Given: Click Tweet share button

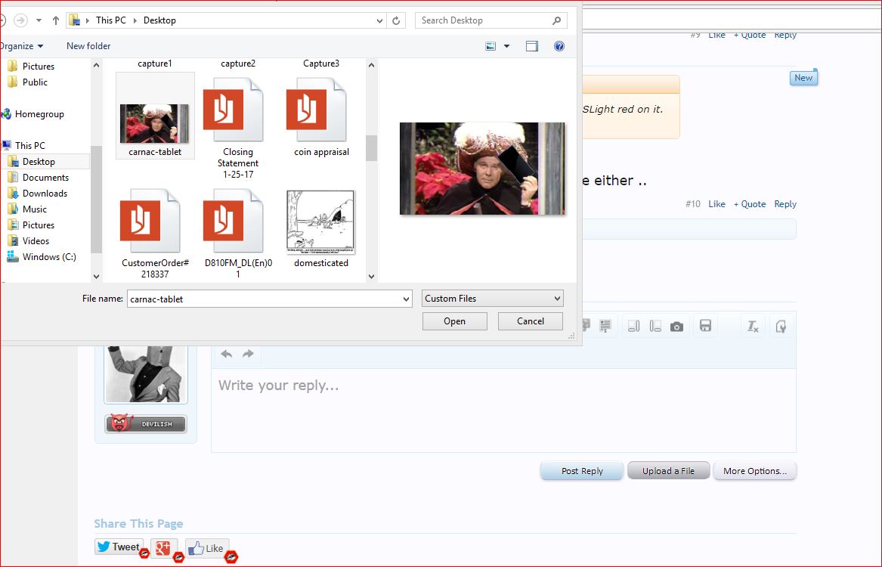Looking at the screenshot, I should (x=118, y=547).
